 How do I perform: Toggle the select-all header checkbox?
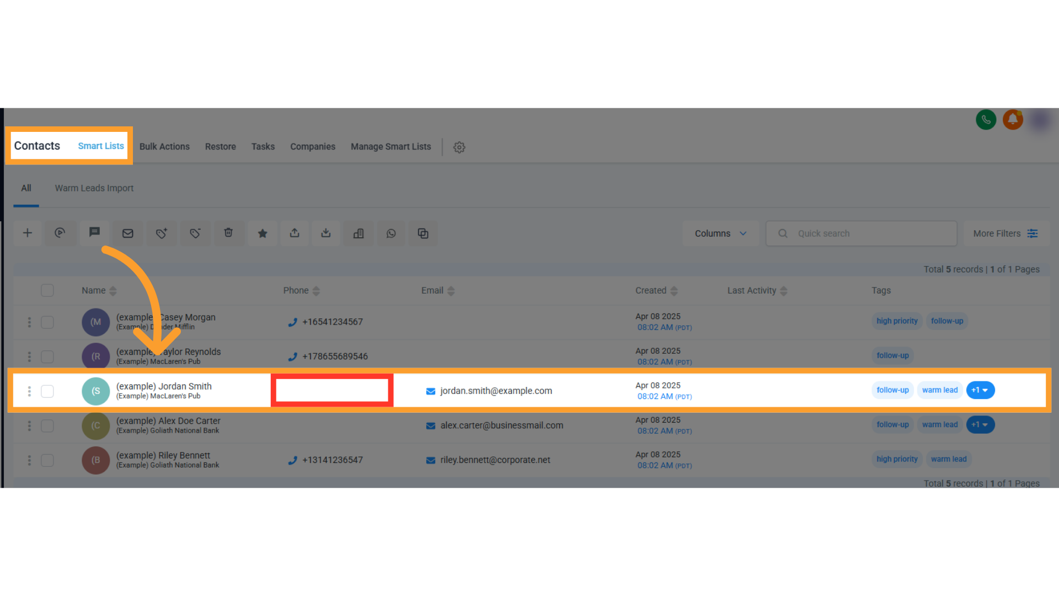pos(47,291)
